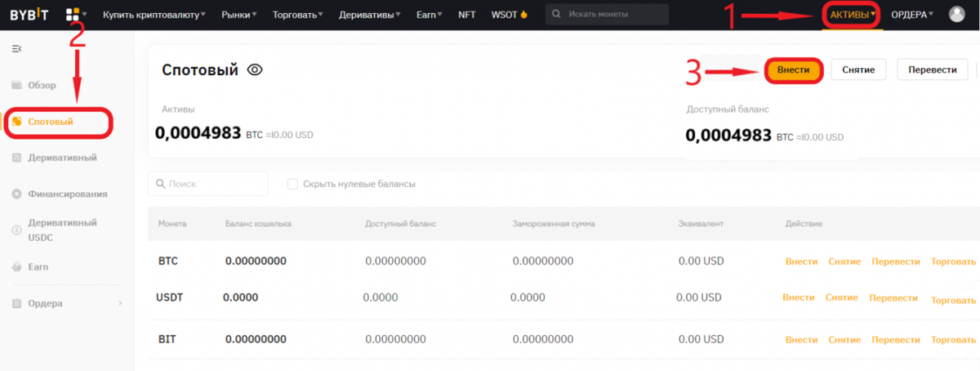Click the Финансирования sidebar icon

coord(16,194)
